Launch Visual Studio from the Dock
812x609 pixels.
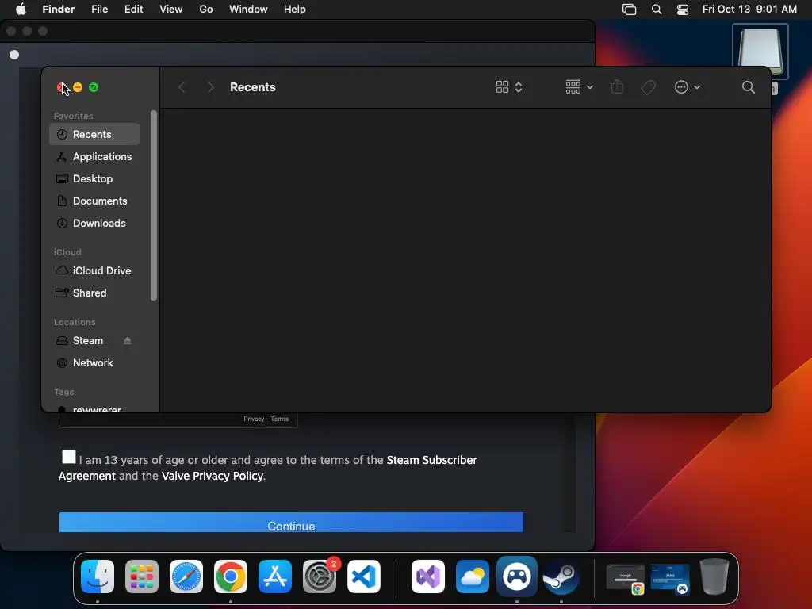tap(427, 576)
